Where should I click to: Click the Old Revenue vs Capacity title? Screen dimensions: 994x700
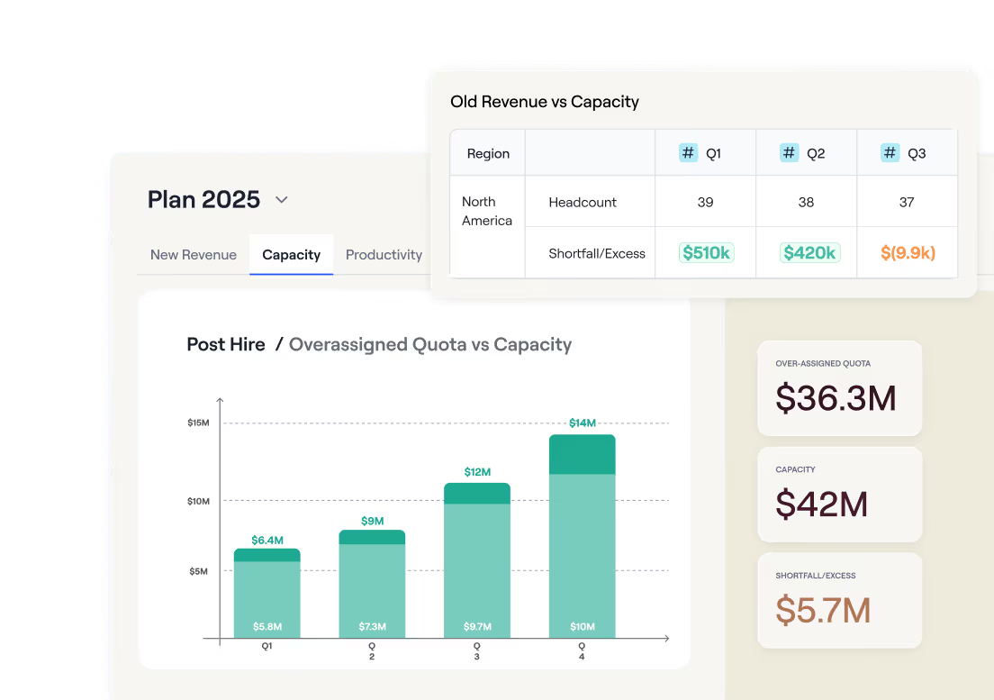coord(545,102)
